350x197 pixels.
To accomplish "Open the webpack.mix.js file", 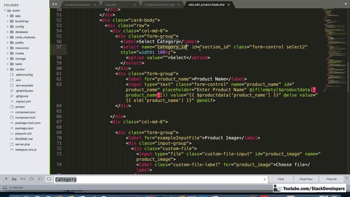I will point(26,150).
